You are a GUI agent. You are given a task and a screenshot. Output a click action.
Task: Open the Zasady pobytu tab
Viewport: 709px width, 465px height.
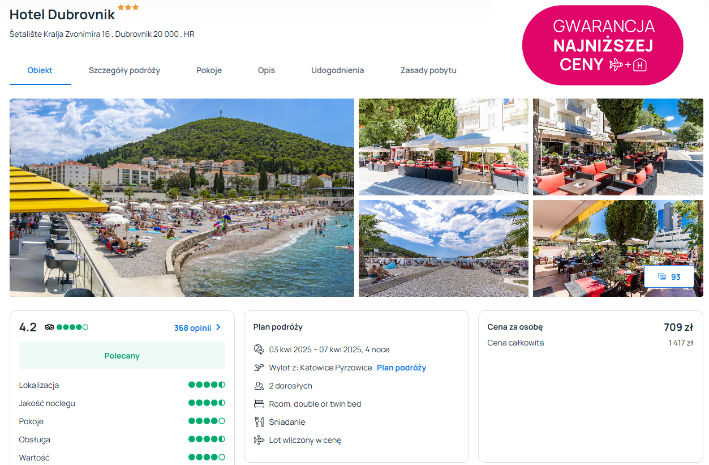(x=428, y=71)
